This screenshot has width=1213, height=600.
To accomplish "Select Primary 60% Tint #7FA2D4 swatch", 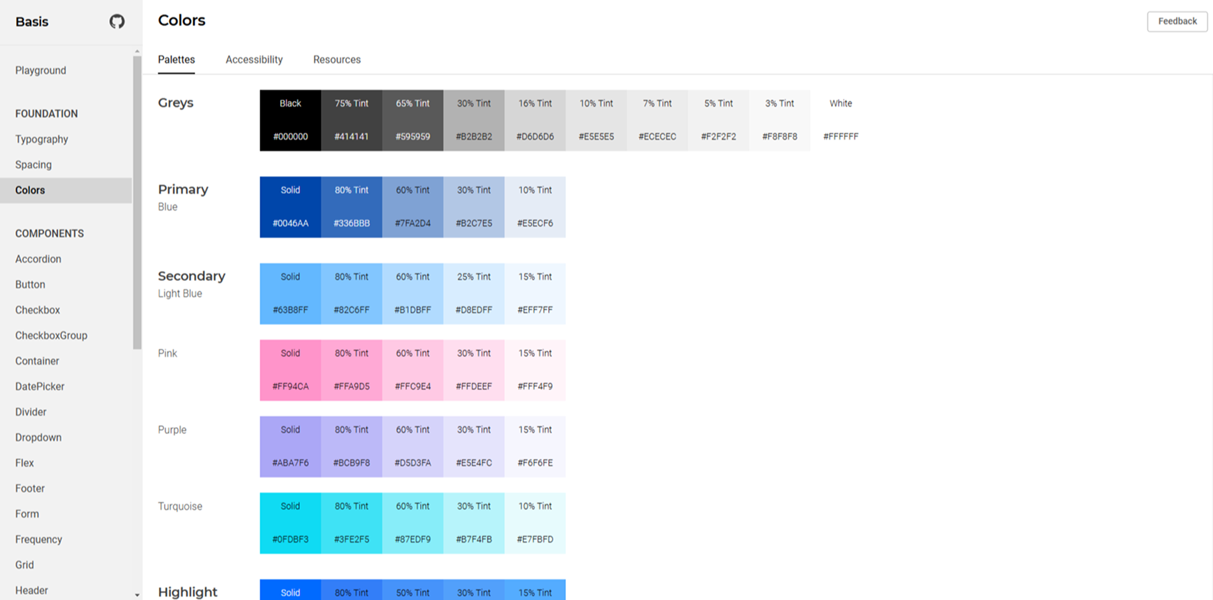I will click(413, 207).
